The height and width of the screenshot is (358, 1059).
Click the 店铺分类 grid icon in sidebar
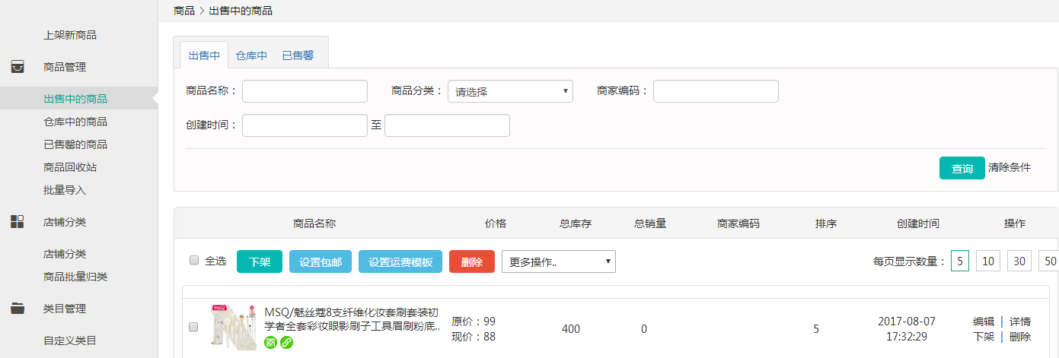18,222
